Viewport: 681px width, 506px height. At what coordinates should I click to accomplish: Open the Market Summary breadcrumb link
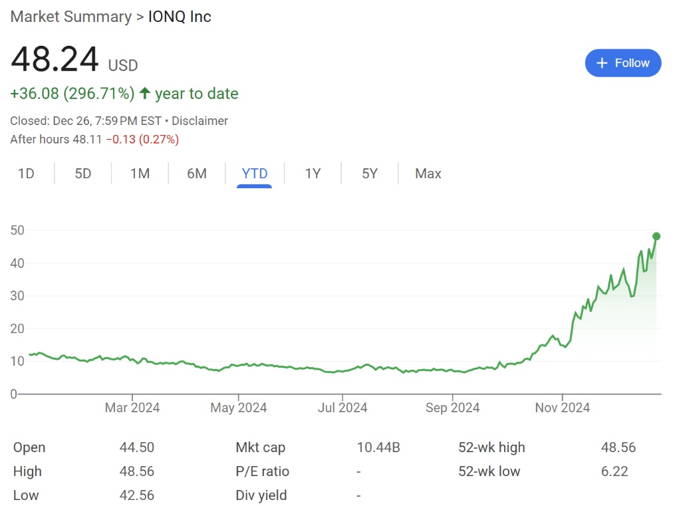pyautogui.click(x=70, y=17)
